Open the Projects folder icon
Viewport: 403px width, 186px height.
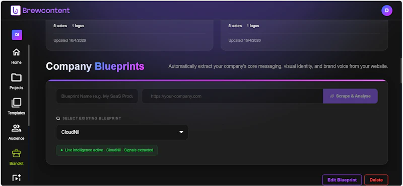pyautogui.click(x=16, y=77)
